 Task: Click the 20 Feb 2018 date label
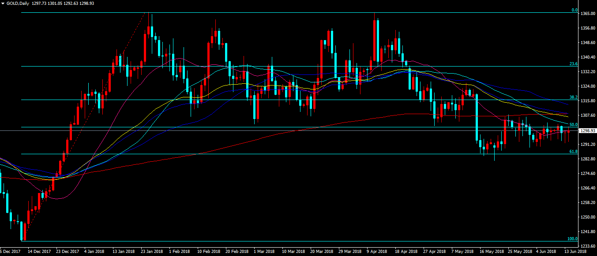coord(237,252)
